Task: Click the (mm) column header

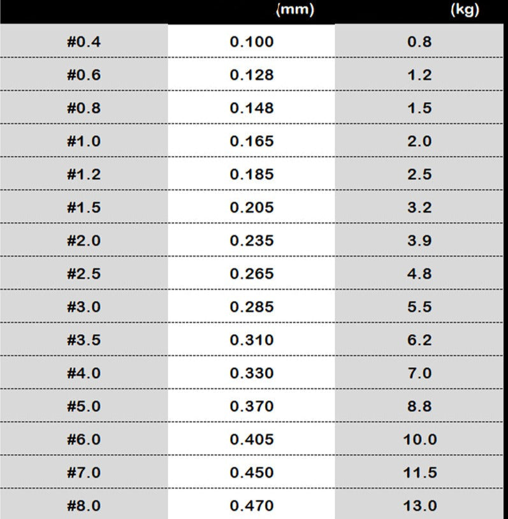Action: coord(294,11)
